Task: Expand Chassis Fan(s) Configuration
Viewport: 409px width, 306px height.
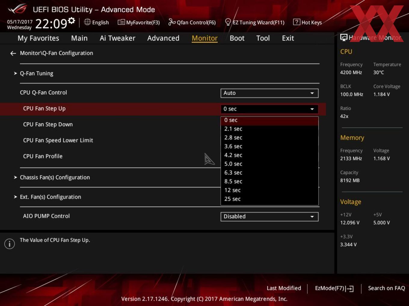Action: coord(55,177)
